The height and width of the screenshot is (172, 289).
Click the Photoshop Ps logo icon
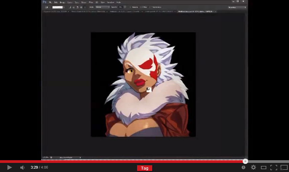44,2
